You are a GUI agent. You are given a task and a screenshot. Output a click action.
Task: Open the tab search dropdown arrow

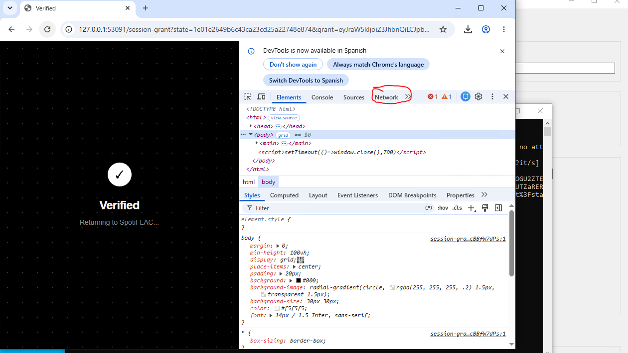point(9,8)
